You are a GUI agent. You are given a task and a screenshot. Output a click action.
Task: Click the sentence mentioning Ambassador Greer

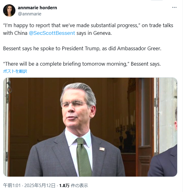[82, 48]
